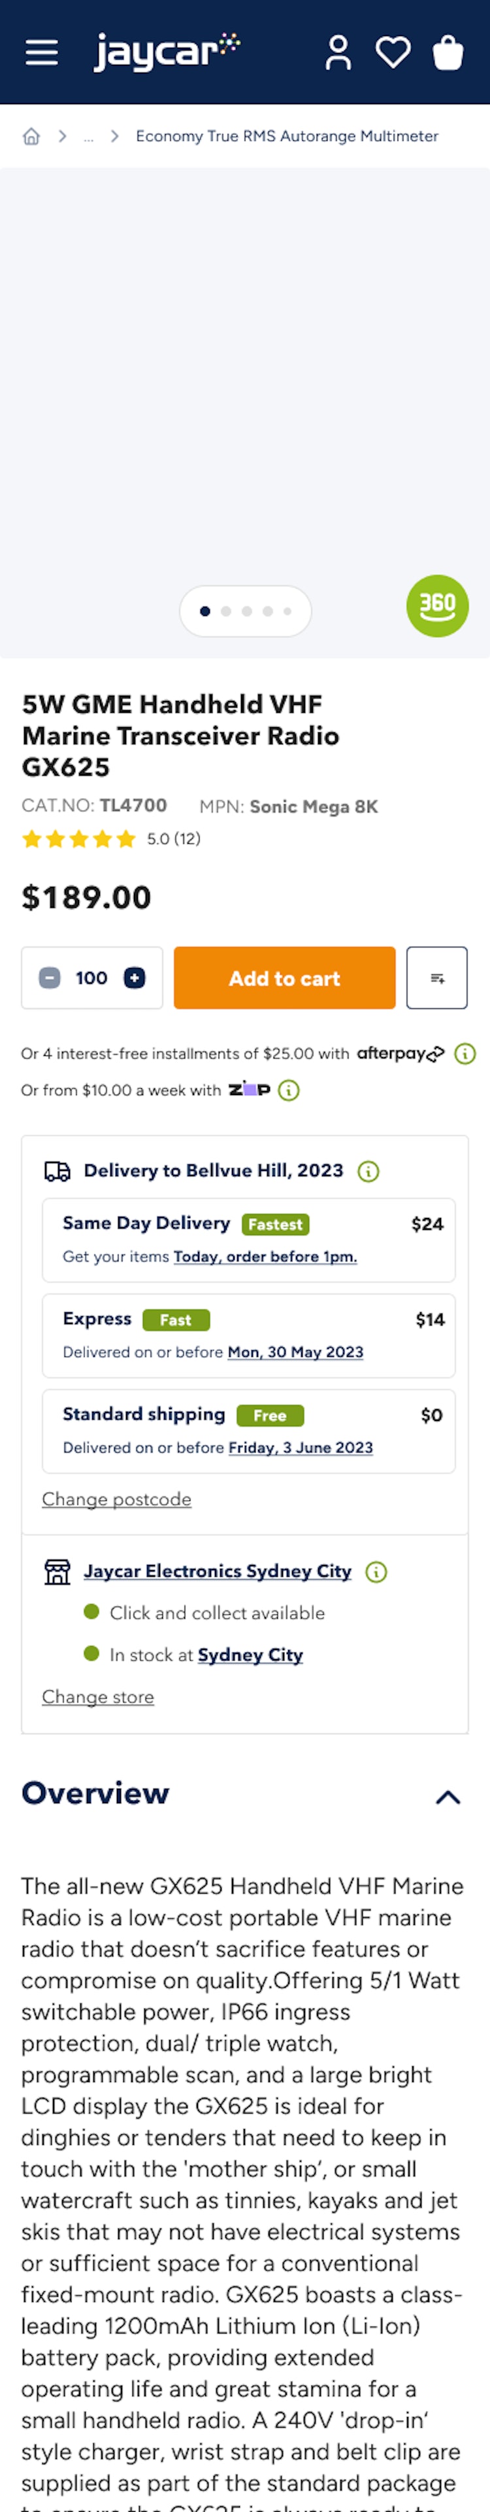Go to home breadcrumb icon
This screenshot has width=490, height=2512.
click(31, 137)
